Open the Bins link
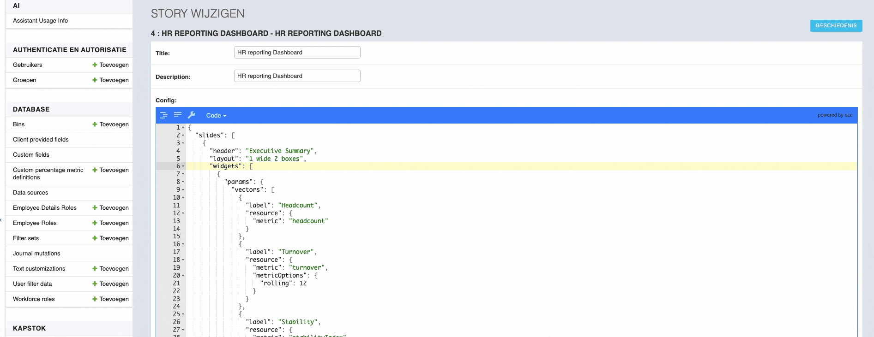Image resolution: width=874 pixels, height=337 pixels. tap(18, 124)
